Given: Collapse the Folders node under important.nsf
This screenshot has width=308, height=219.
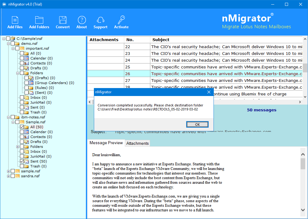Looking at the screenshot, I should [17, 73].
